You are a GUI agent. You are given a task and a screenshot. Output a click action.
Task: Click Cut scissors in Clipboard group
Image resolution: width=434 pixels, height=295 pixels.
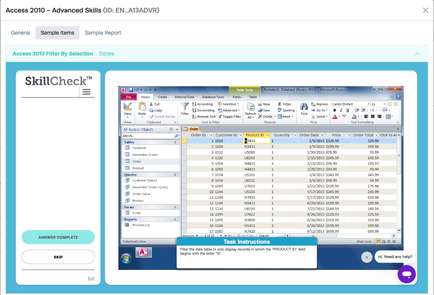pos(155,104)
